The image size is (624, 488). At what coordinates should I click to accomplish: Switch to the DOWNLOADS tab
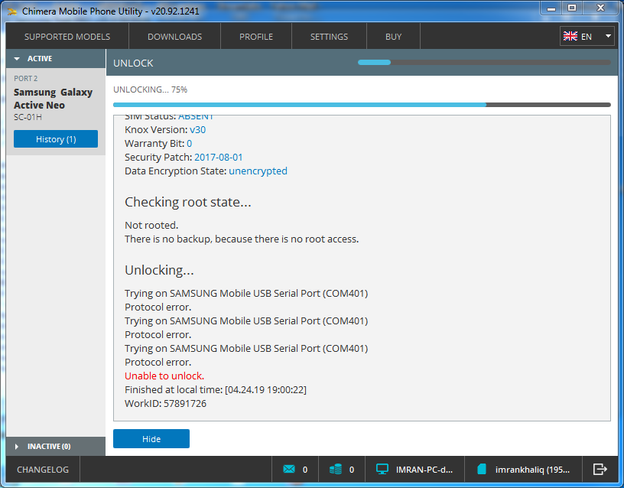tap(174, 37)
